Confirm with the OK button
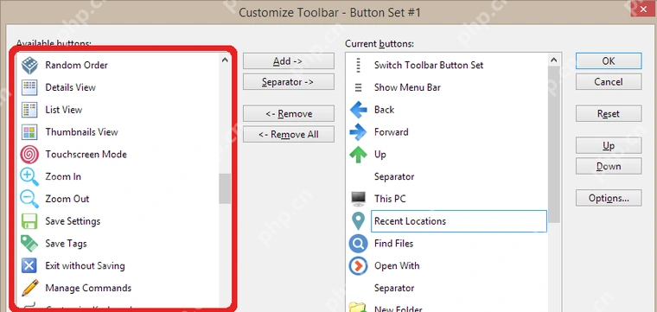Image resolution: width=657 pixels, height=312 pixels. pyautogui.click(x=609, y=61)
